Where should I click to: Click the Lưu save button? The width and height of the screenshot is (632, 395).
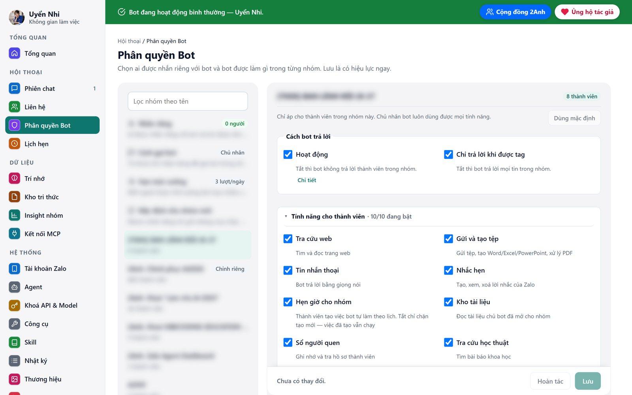(588, 381)
